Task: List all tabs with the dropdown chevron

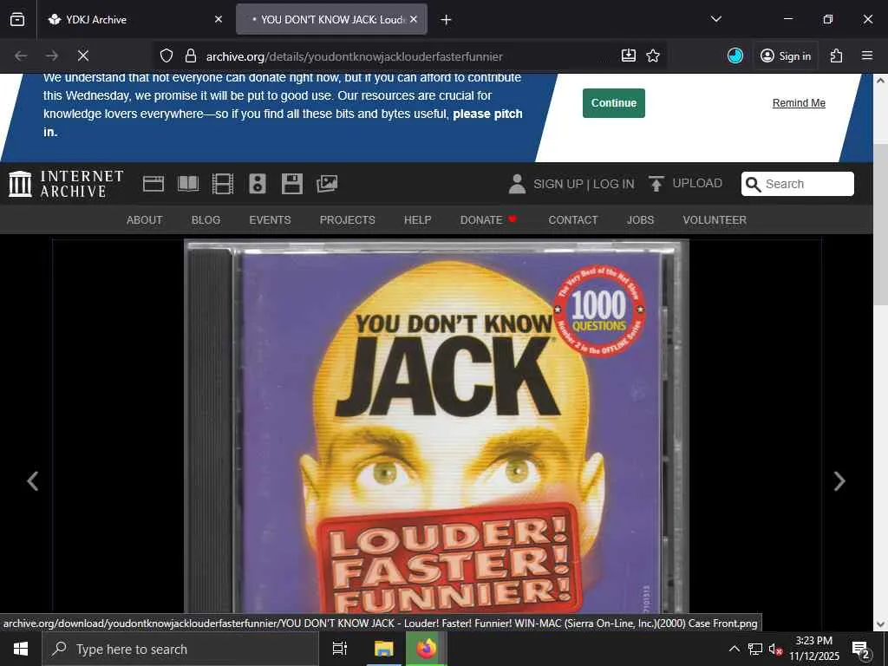Action: tap(715, 19)
